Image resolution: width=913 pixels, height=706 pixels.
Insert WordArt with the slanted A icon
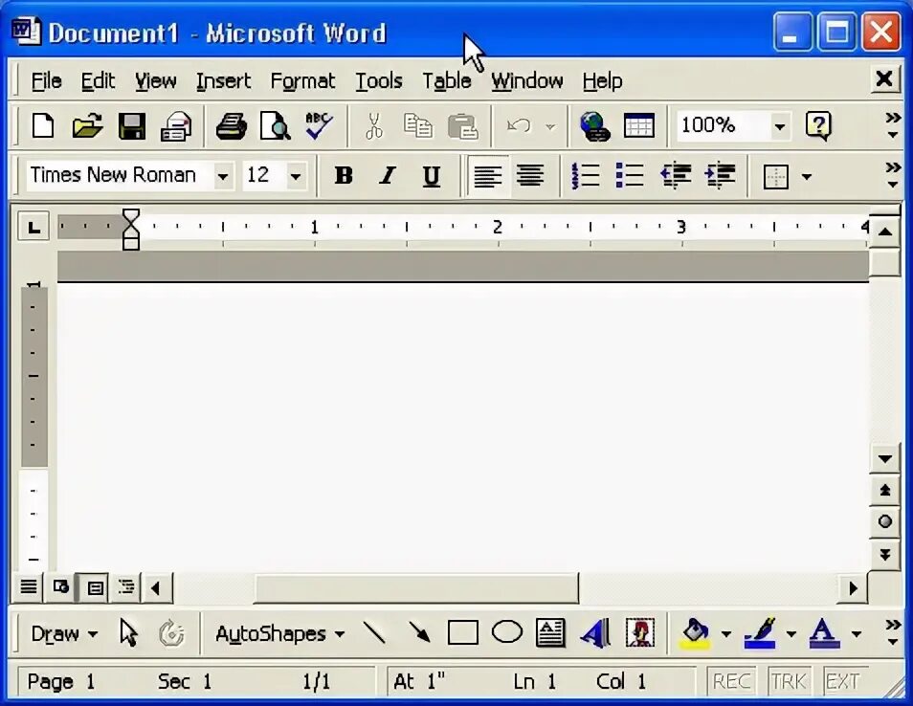[x=594, y=632]
